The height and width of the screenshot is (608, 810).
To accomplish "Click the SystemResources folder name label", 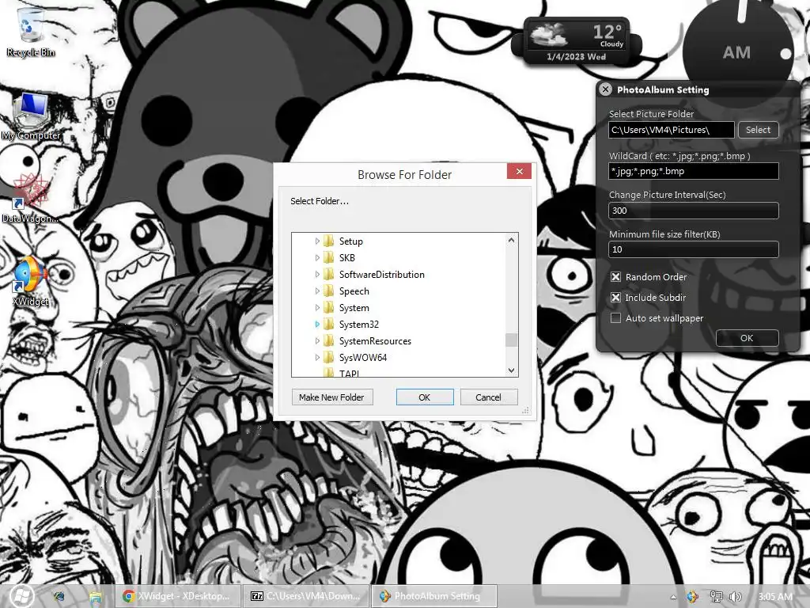I will 375,340.
